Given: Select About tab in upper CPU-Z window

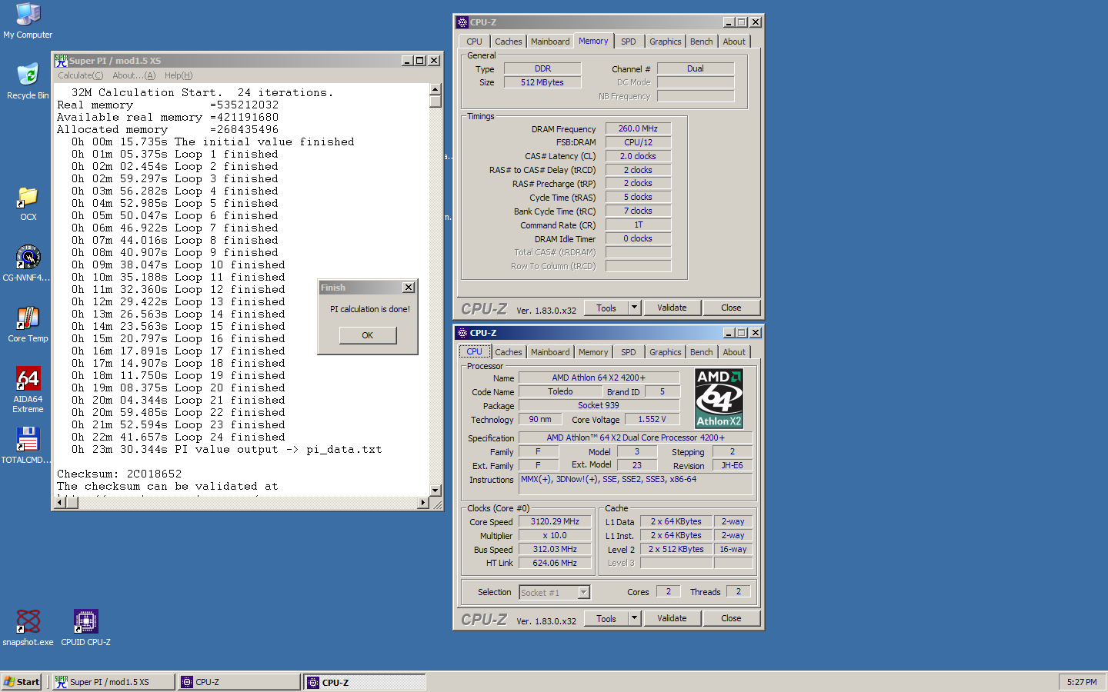Looking at the screenshot, I should [734, 42].
